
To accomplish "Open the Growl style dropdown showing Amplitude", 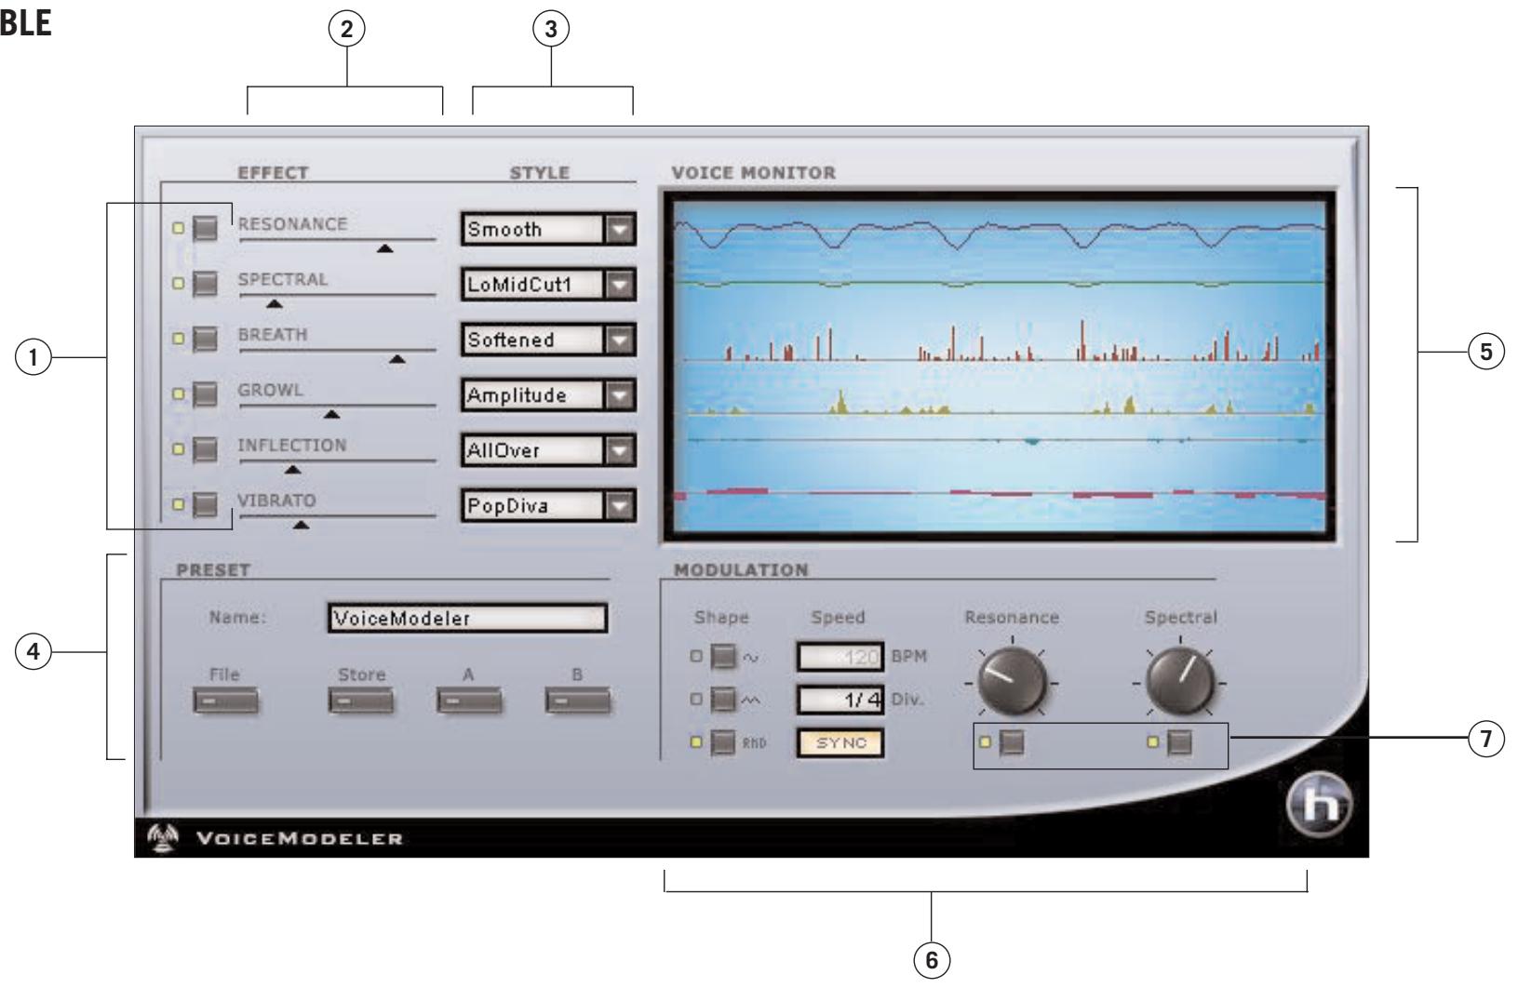I will [x=548, y=395].
